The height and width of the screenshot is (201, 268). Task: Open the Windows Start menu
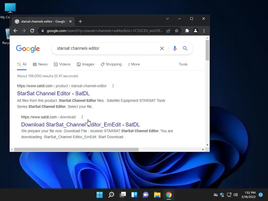click(x=99, y=195)
